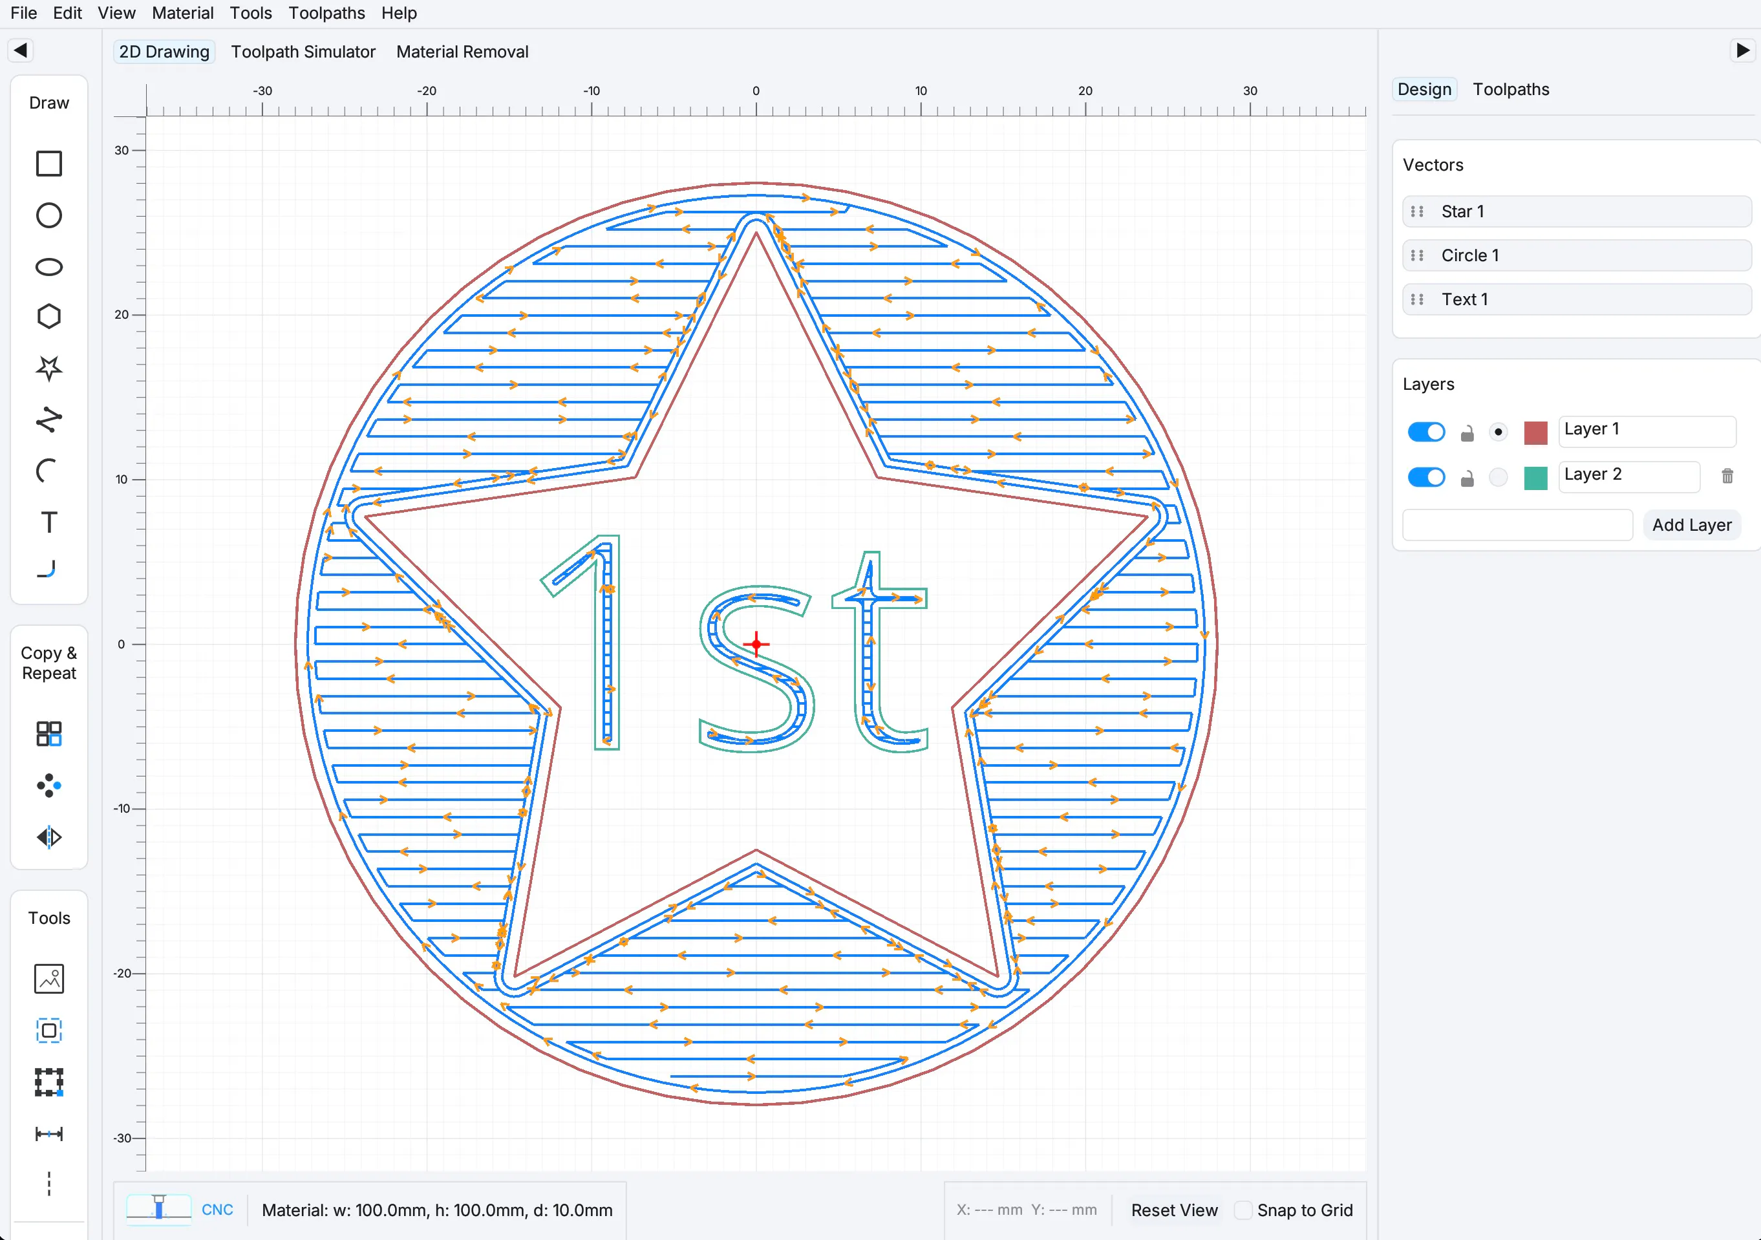
Task: Grab the Star 1 drag handle
Action: [1417, 211]
